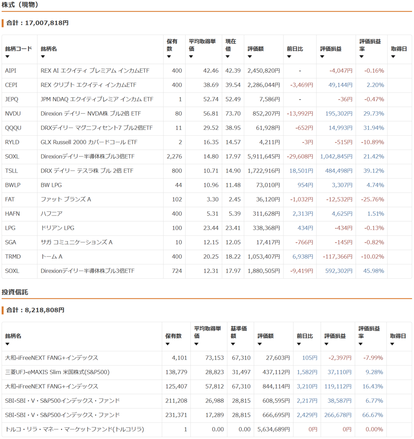
Task: Sort stocks table by 評価損益率 arrow
Action: [x=361, y=57]
